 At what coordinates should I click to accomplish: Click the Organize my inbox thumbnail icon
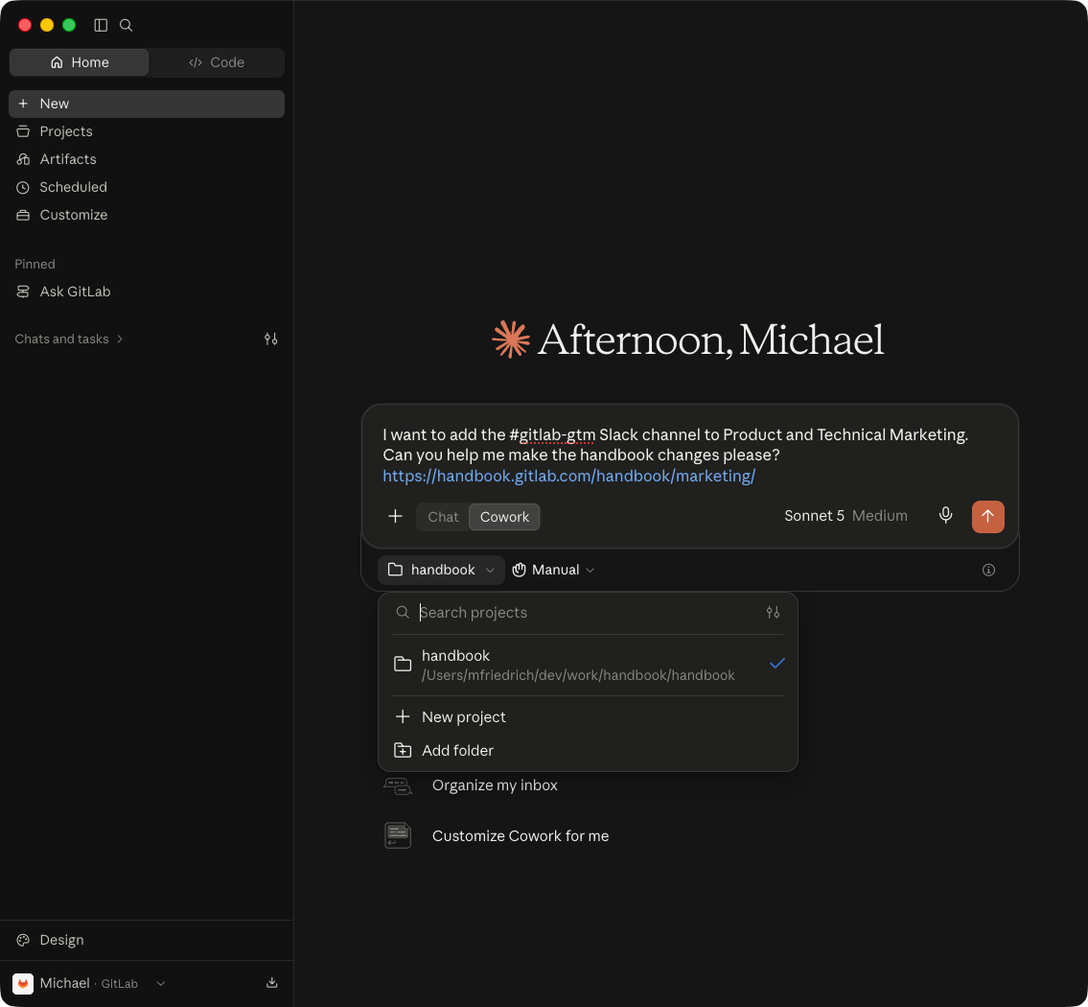point(398,785)
